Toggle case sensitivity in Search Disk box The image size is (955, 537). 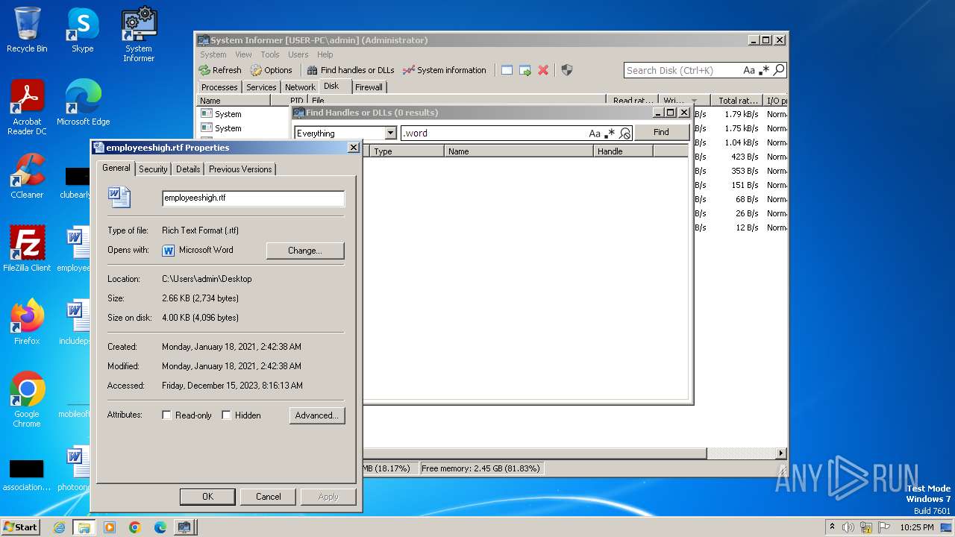749,70
